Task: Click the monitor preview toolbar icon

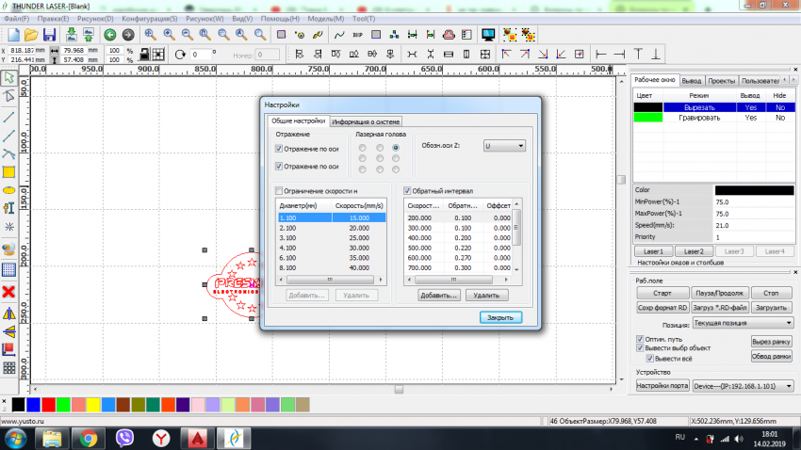Action: [x=488, y=35]
